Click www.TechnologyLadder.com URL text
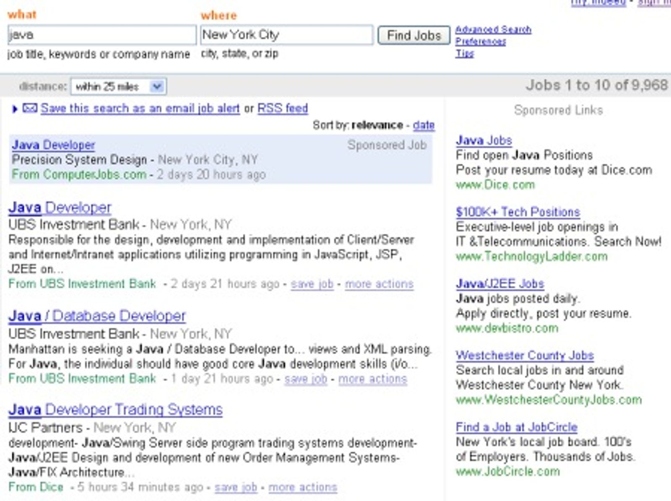 [531, 256]
